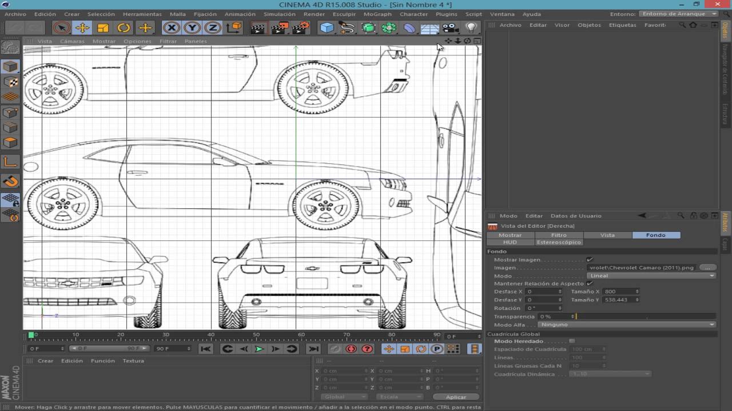Open the Modo Lineal dropdown

coord(652,276)
